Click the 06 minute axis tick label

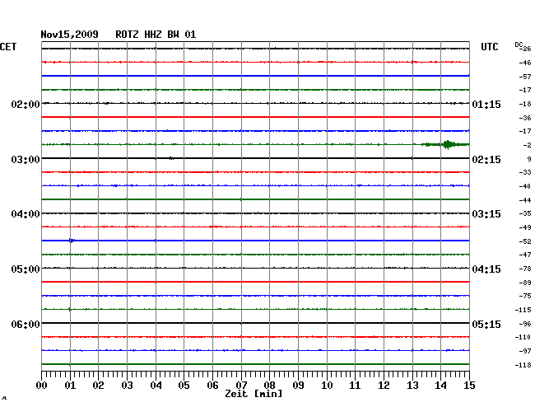(x=212, y=385)
